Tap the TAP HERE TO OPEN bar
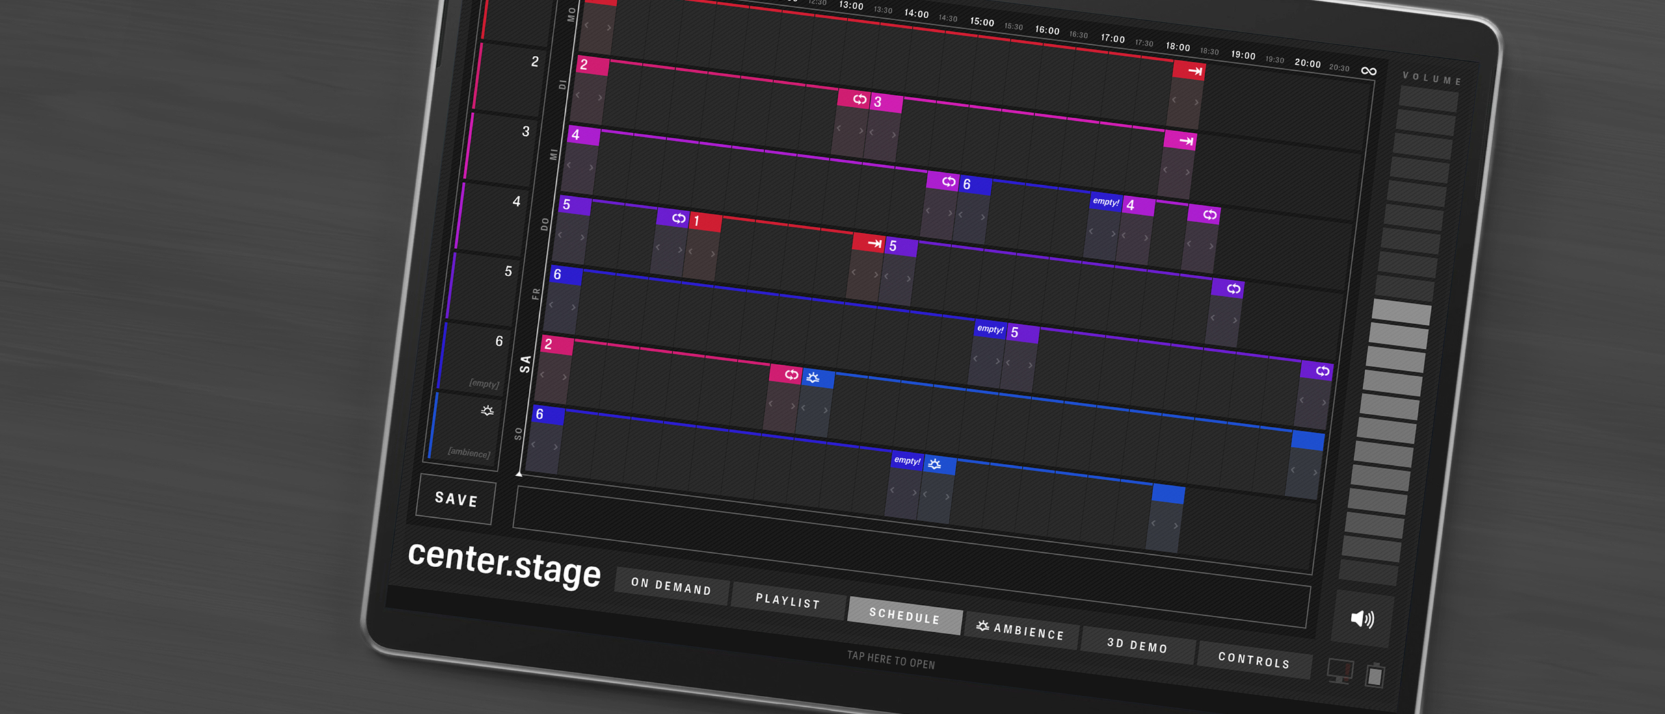The width and height of the screenshot is (1665, 714). 890,660
